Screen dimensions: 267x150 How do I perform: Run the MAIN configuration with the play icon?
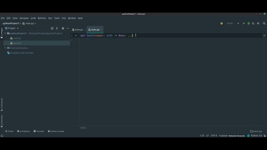244,23
